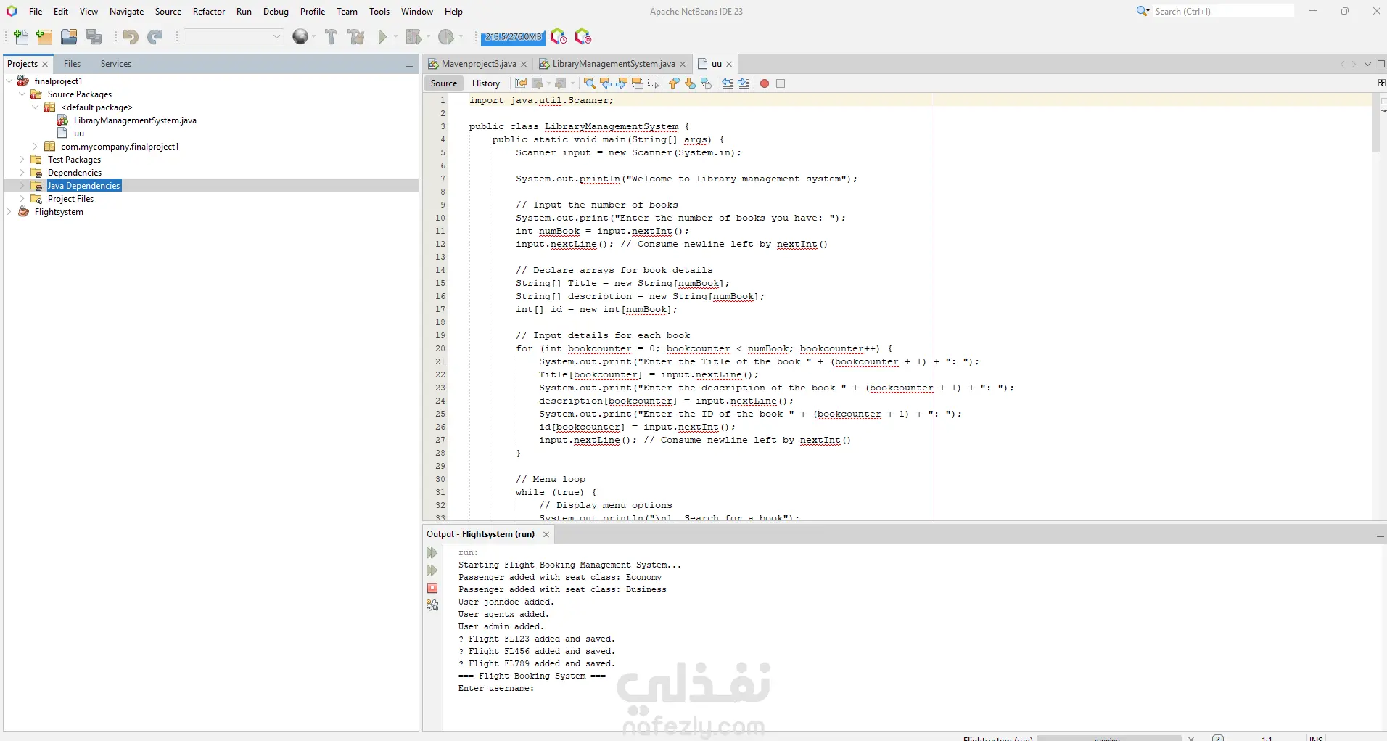The width and height of the screenshot is (1387, 741).
Task: Click the Shift Line Left editor icon
Action: 728,83
